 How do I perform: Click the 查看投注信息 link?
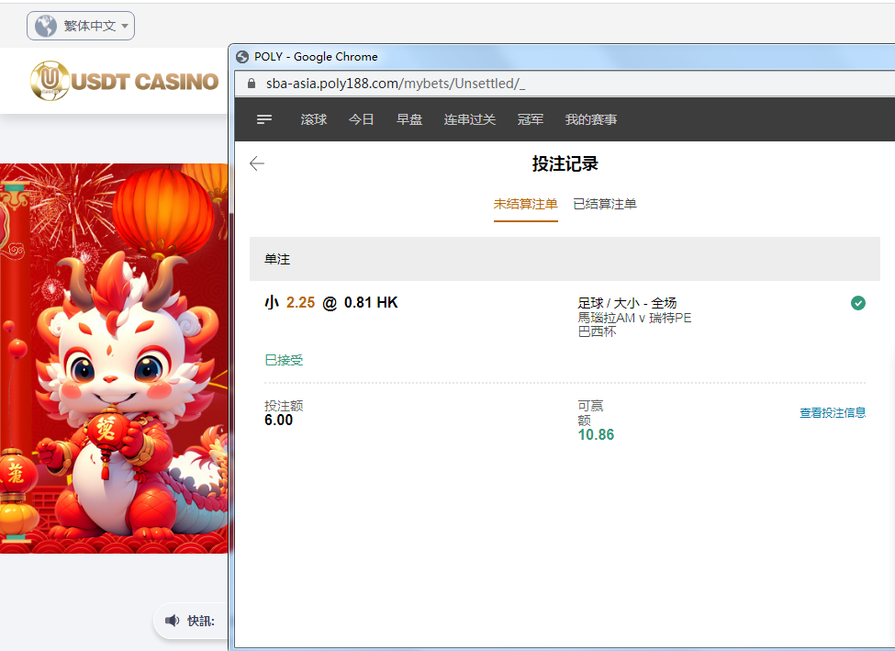tap(833, 413)
